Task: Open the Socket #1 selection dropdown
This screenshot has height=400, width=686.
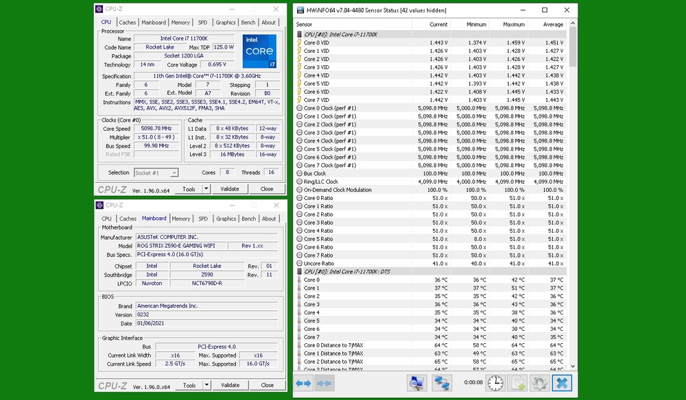Action: click(156, 173)
